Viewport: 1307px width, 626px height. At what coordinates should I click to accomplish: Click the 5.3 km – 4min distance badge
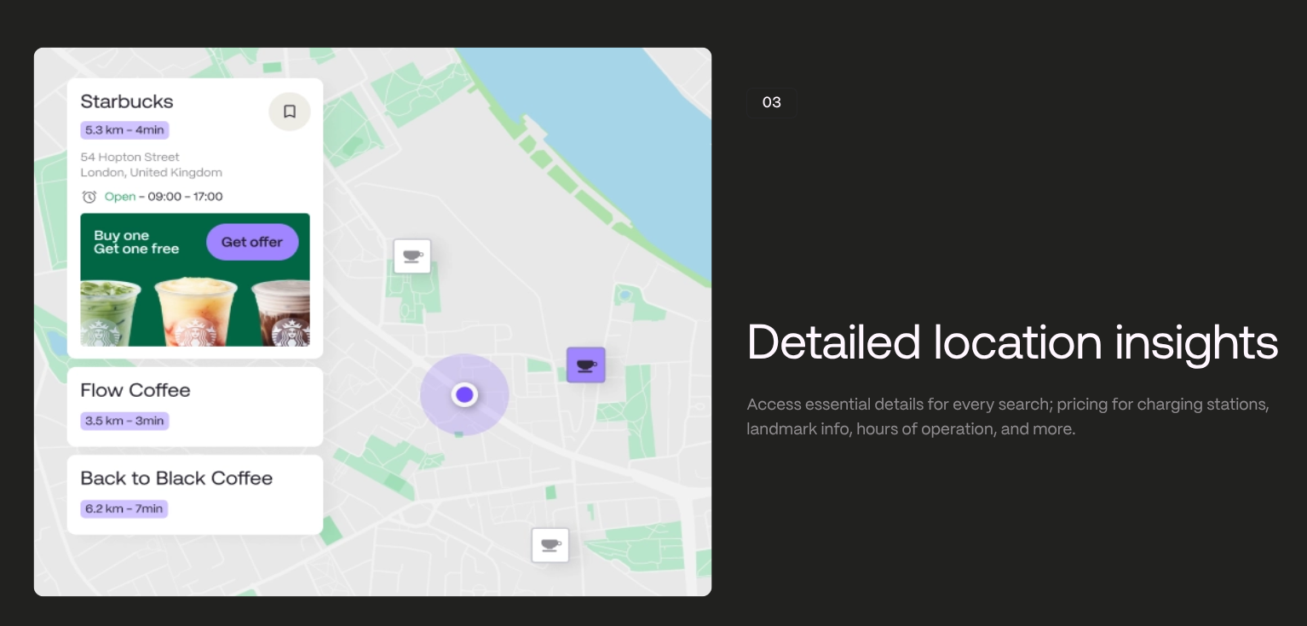(125, 130)
